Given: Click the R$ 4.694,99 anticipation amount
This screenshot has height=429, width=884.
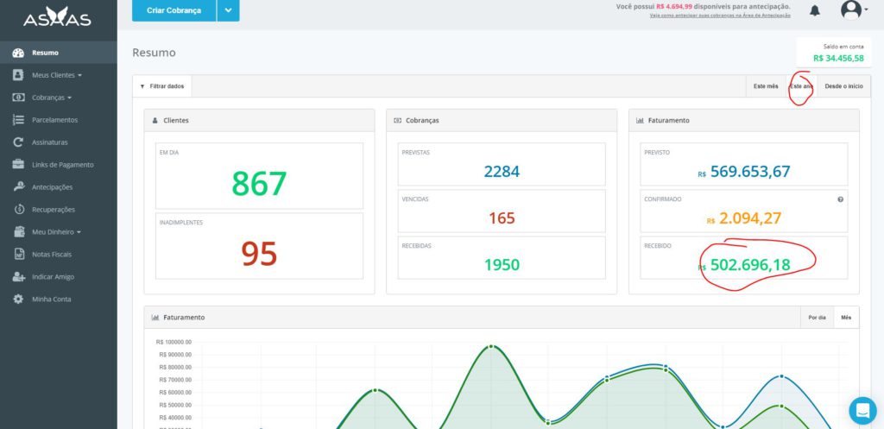Looking at the screenshot, I should click(674, 7).
